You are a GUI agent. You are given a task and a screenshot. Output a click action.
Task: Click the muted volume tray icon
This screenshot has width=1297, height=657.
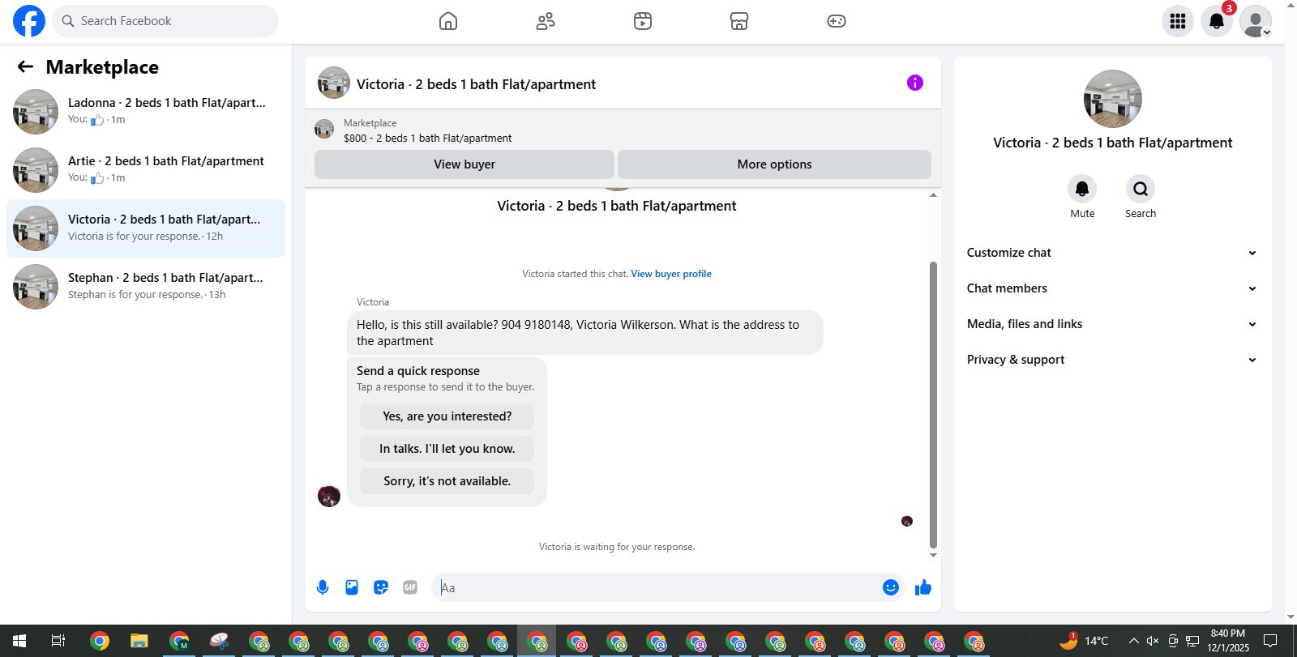coord(1153,641)
